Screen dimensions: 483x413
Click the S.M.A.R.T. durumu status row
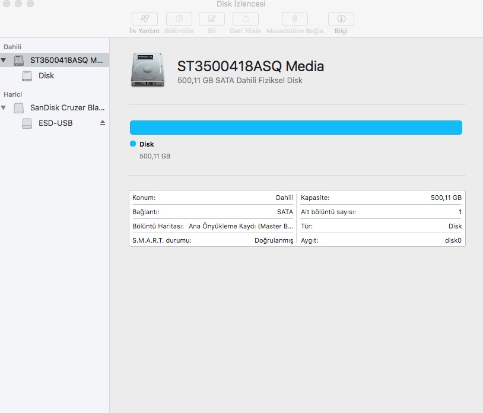(x=212, y=240)
